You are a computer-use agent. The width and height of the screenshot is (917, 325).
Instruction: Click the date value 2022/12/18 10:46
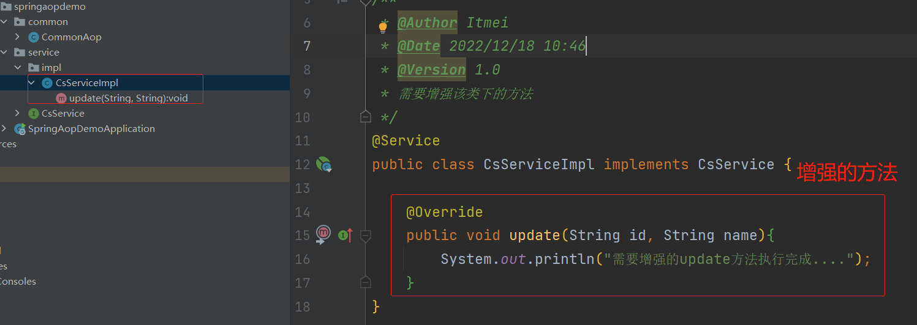coord(518,46)
